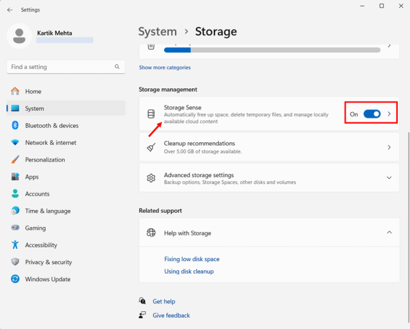Focus the Find a setting field
410x329 pixels.
66,67
